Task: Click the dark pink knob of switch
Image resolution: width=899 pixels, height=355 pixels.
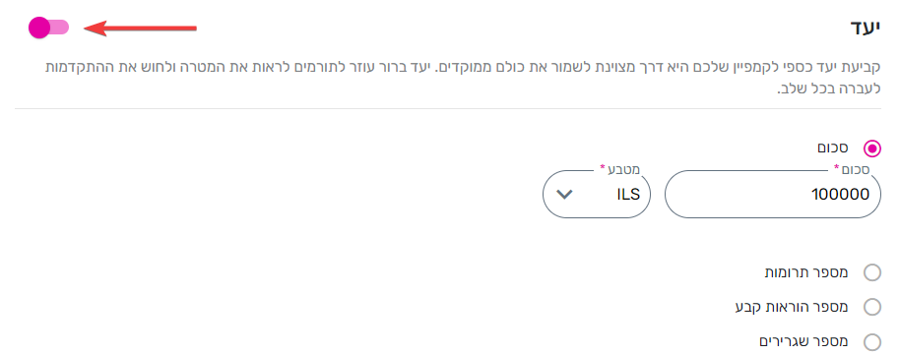Action: (x=39, y=28)
